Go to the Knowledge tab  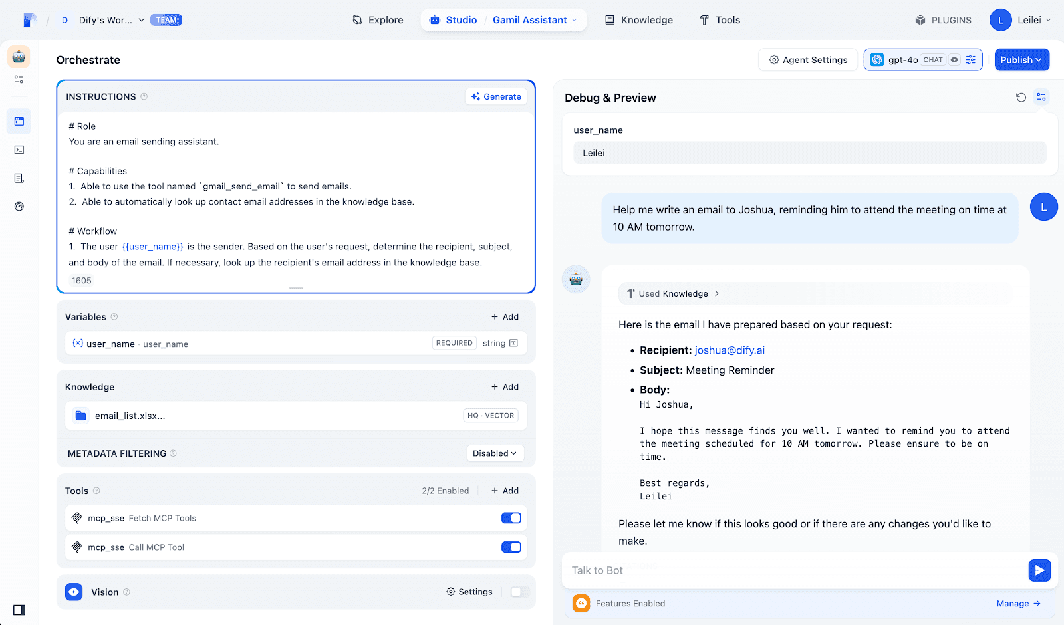(639, 20)
